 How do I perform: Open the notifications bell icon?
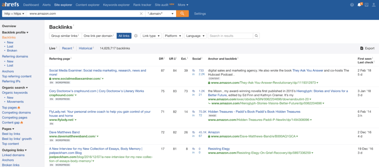pos(359,5)
